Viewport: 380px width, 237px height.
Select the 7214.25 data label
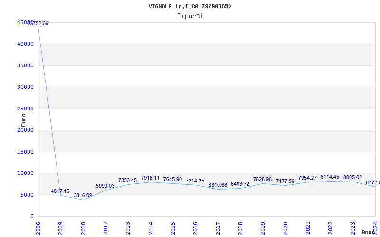click(195, 181)
